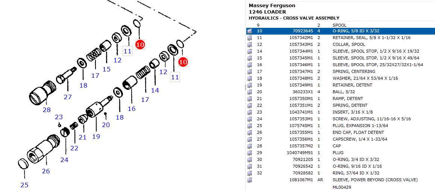Select diagram callout number 26

pos(46,171)
